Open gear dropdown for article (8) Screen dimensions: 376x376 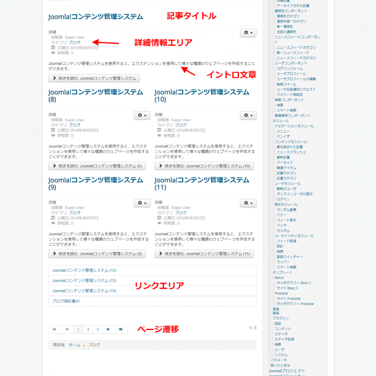[x=142, y=115]
